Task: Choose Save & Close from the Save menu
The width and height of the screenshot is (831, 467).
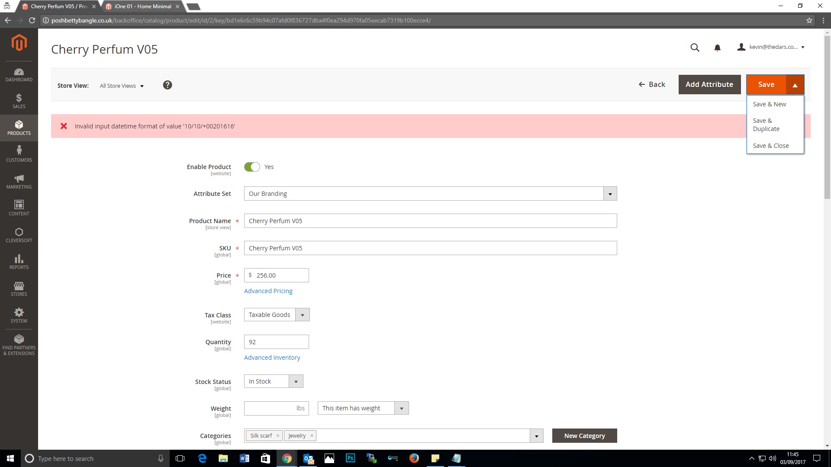Action: pyautogui.click(x=771, y=145)
